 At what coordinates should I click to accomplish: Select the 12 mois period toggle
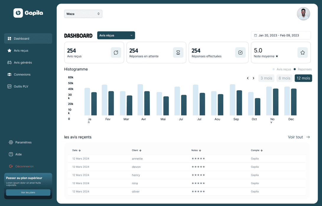pos(303,78)
